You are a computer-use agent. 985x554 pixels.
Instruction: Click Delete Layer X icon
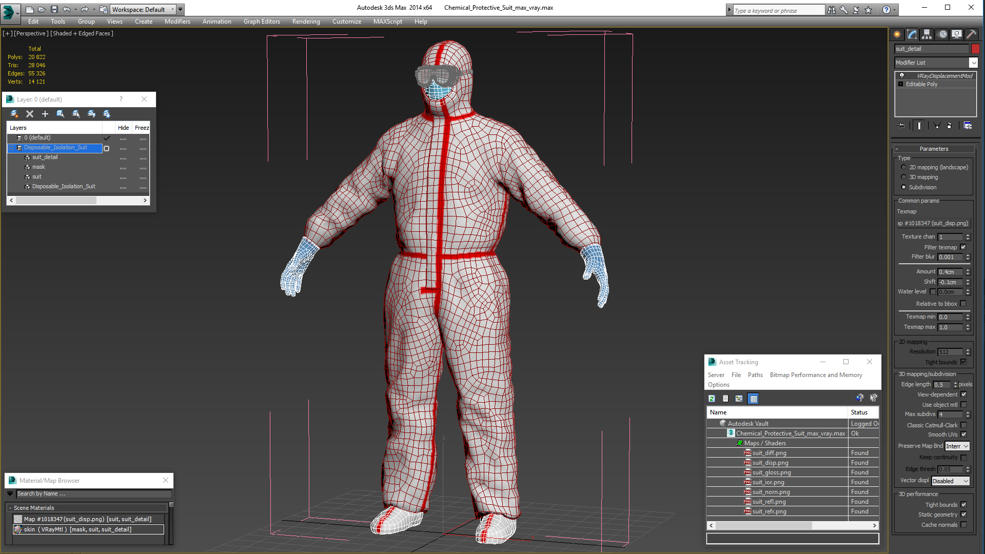pos(30,114)
